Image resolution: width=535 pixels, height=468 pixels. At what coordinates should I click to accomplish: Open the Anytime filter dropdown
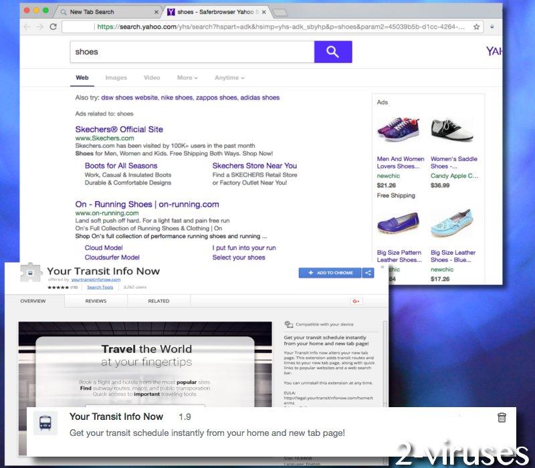(228, 78)
